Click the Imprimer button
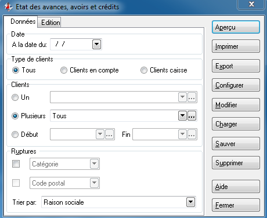267x218 pixels. (x=236, y=46)
